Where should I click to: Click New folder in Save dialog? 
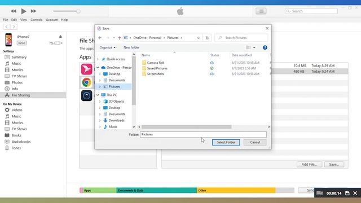[131, 47]
